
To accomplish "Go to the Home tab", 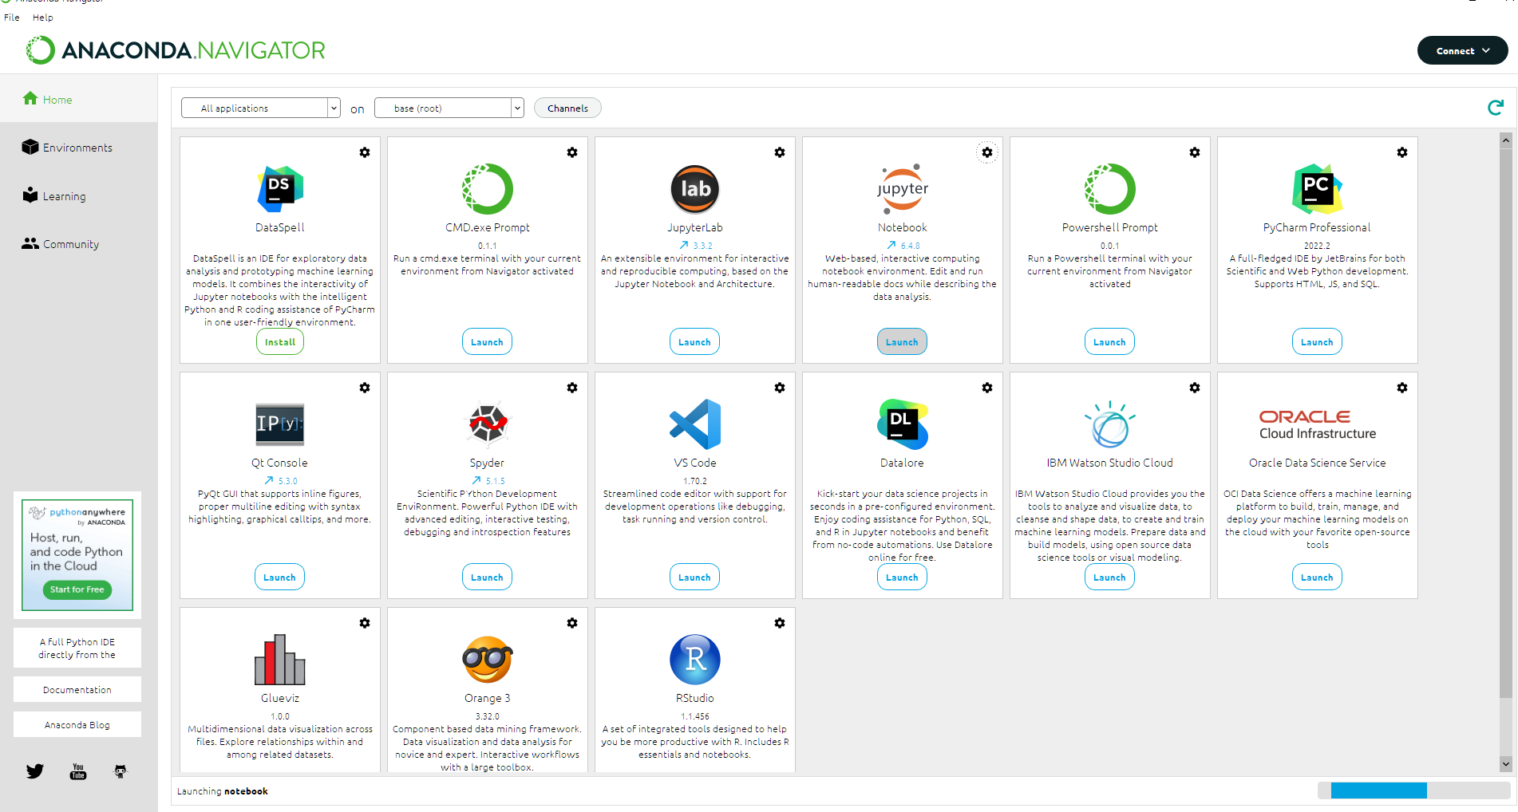I will (x=78, y=99).
